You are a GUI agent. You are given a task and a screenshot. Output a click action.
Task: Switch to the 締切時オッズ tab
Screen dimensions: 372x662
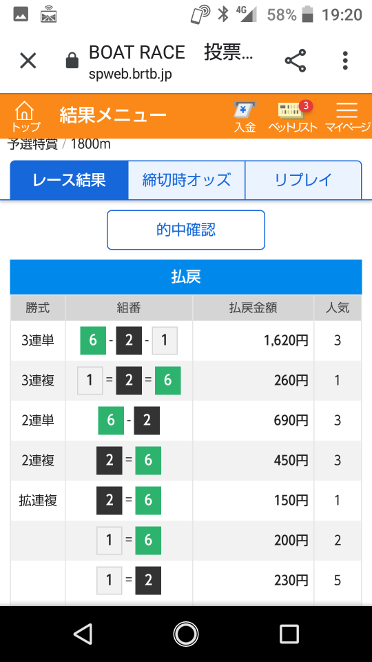[x=187, y=180]
